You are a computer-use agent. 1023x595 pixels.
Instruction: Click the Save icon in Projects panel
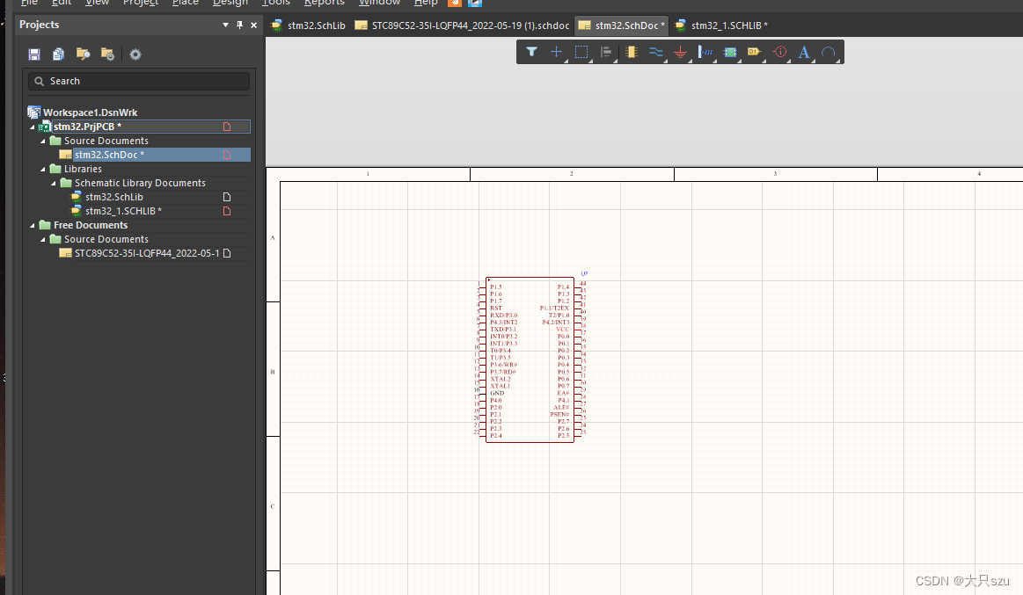click(x=34, y=54)
